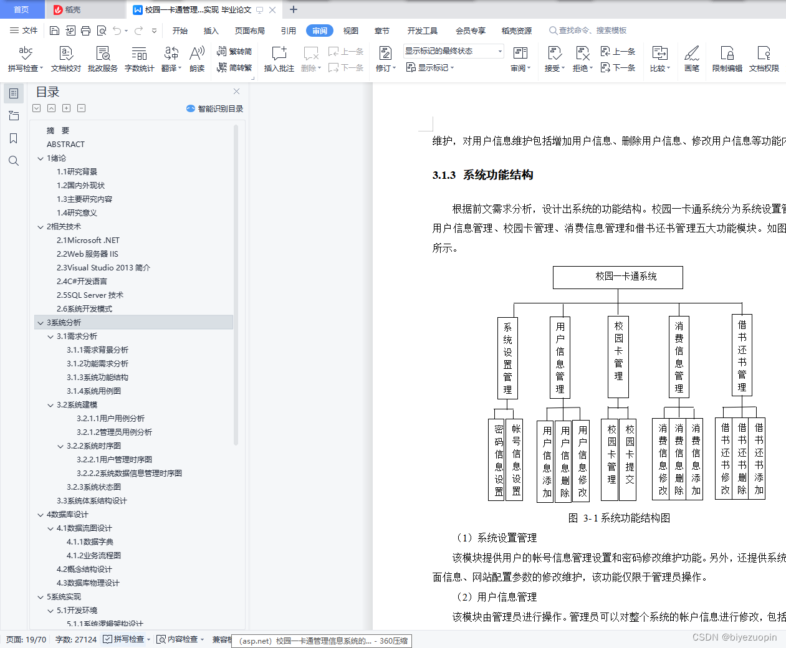Go to 3.3系统体系结构设计 in the outline
Screen dimensions: 786x648
pos(92,501)
